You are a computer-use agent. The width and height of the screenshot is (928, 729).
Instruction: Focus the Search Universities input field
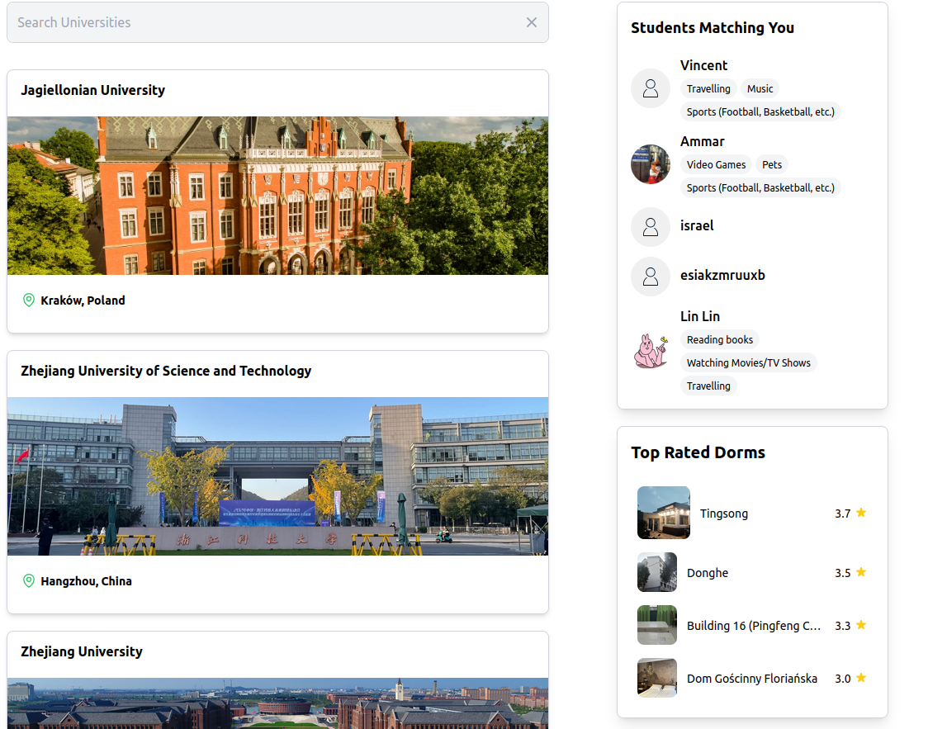coord(277,22)
